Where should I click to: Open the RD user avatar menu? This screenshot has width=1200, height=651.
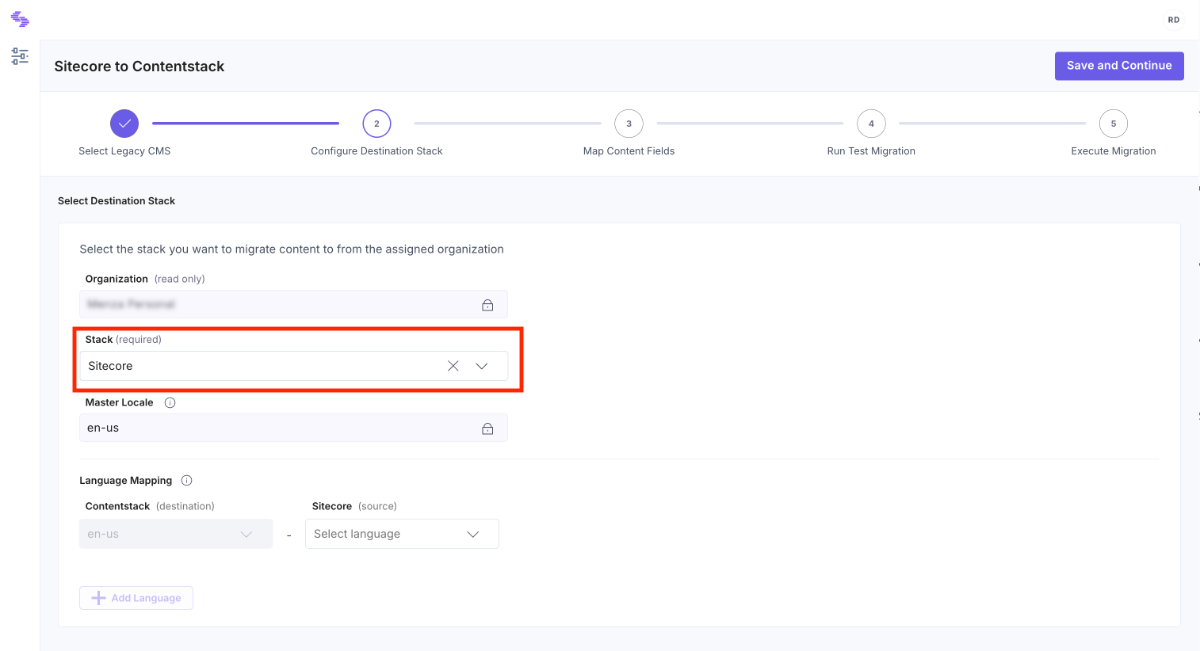coord(1173,20)
